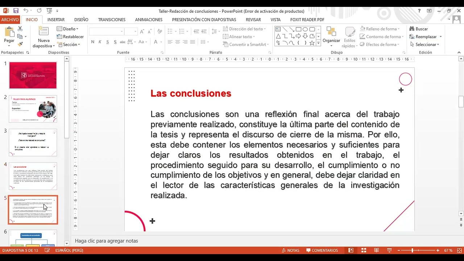Viewport: 464px width, 261px height.
Task: Center the paragraph text
Action: 178,42
